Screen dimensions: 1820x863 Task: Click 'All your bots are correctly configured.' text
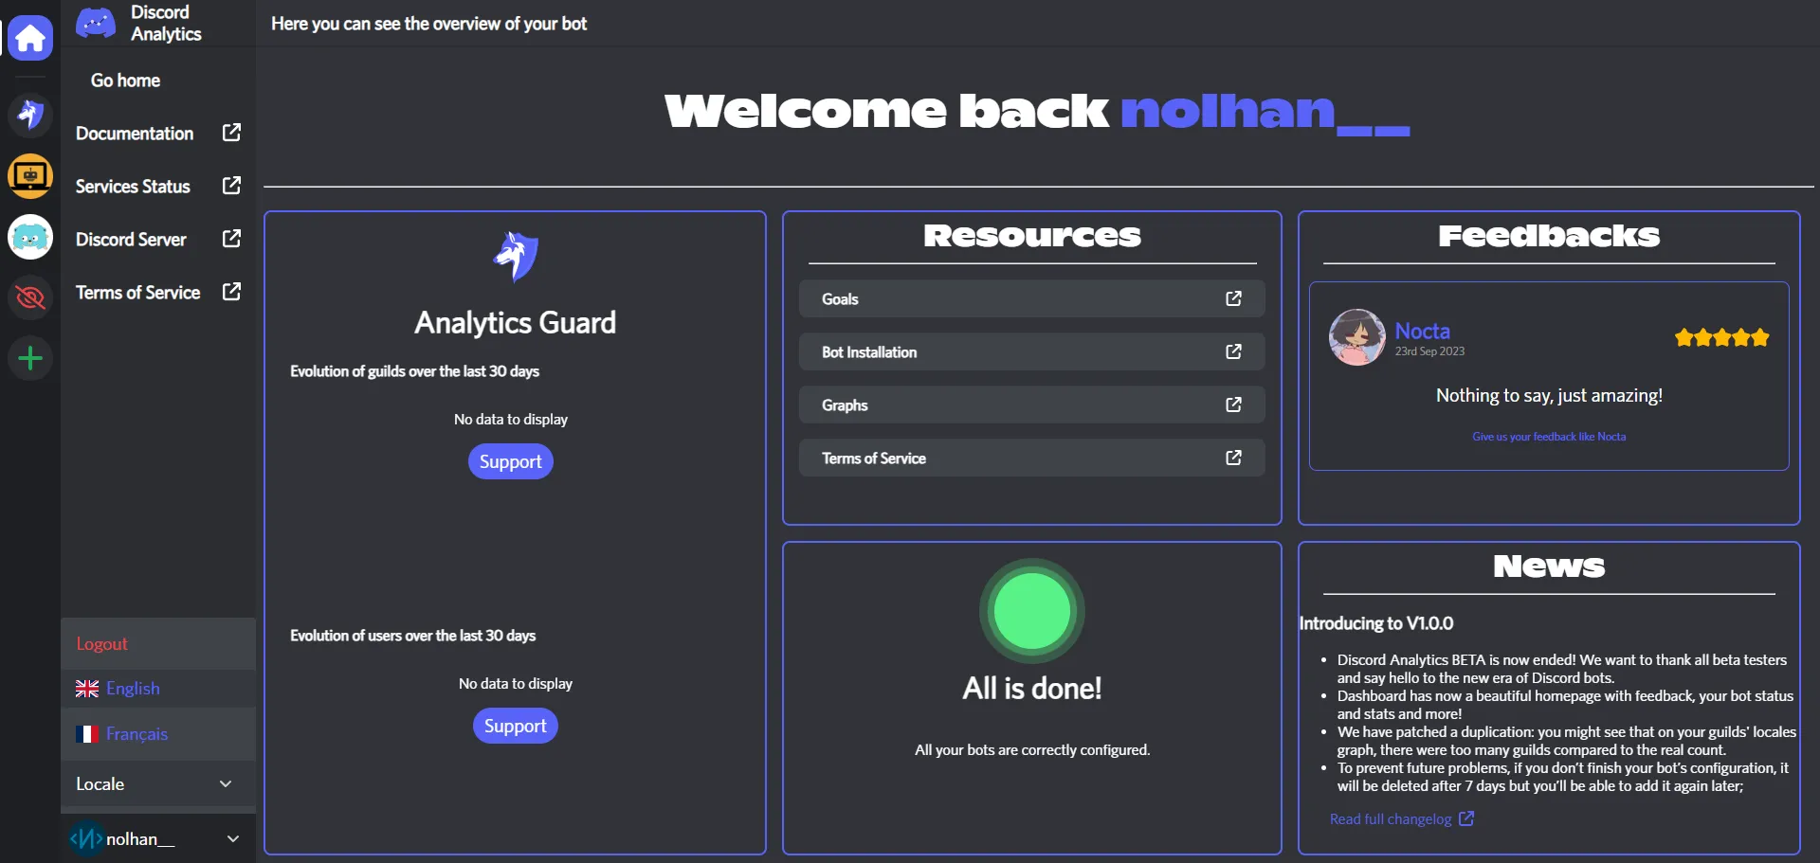[x=1032, y=750]
